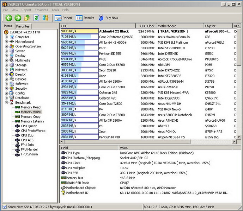Image resolution: width=243 pixels, height=211 pixels.
Task: Open the View menu
Action: pyautogui.click(x=15, y=10)
